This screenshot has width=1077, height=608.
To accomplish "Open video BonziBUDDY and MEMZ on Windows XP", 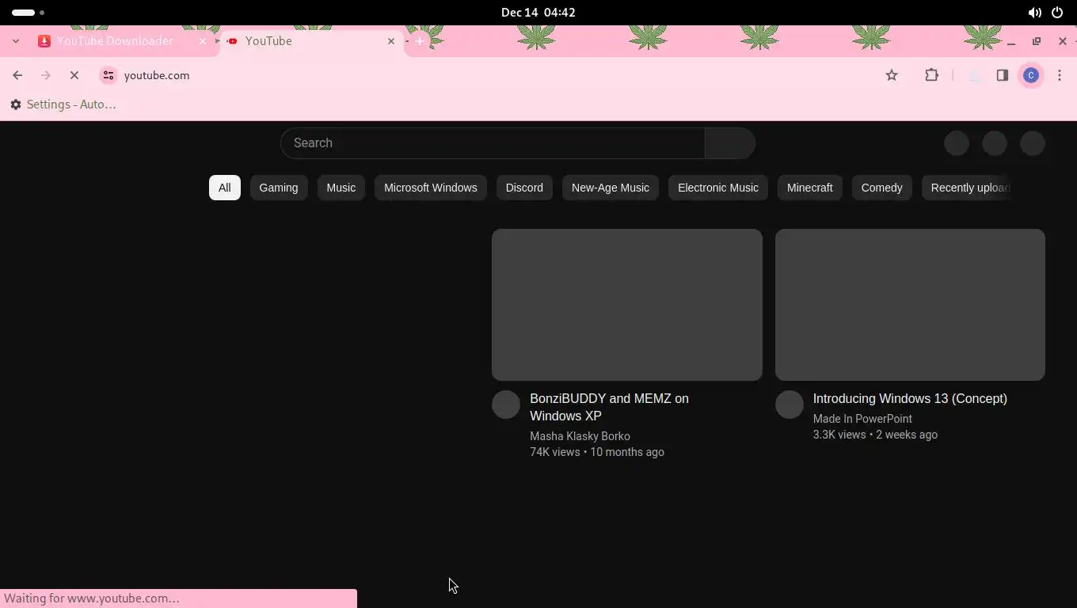I will tap(609, 407).
